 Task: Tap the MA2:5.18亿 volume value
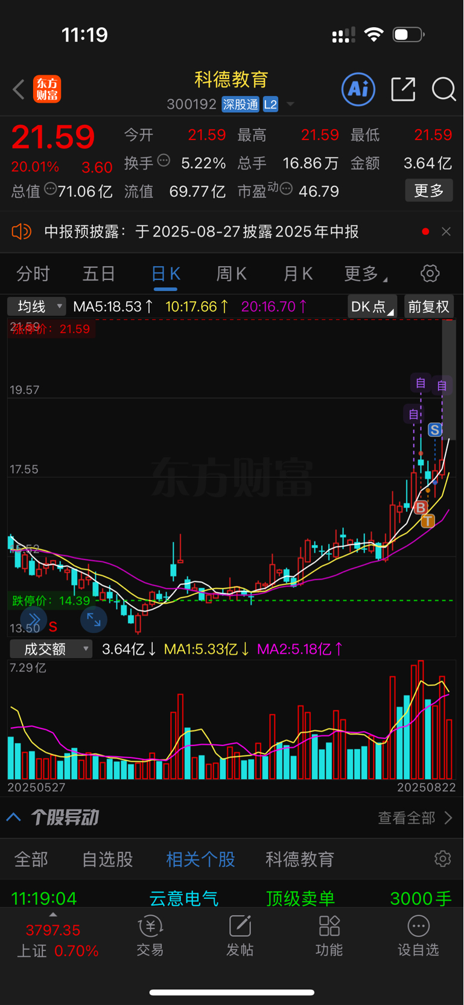pyautogui.click(x=300, y=649)
